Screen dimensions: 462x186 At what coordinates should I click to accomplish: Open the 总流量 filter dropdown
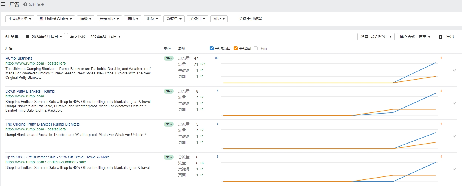(x=174, y=19)
